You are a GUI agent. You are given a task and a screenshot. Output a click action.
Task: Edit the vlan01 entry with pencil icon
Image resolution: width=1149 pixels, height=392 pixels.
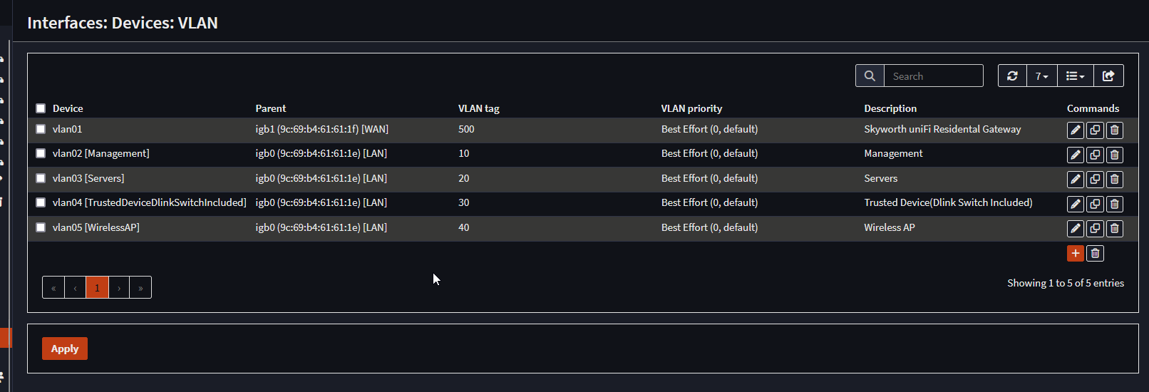point(1076,130)
